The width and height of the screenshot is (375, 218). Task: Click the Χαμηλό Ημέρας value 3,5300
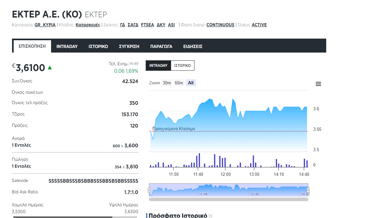[19, 212]
